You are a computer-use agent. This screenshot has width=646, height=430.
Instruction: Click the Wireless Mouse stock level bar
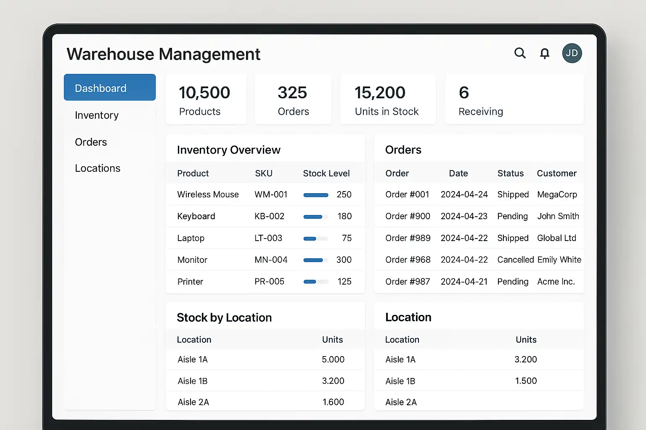[316, 195]
